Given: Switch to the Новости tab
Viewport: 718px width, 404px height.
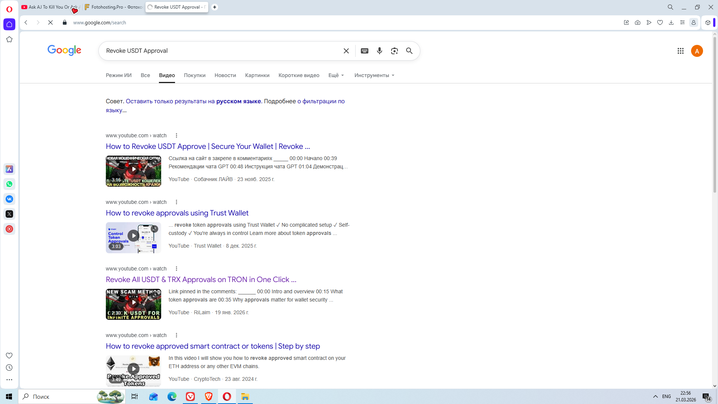Looking at the screenshot, I should (225, 75).
